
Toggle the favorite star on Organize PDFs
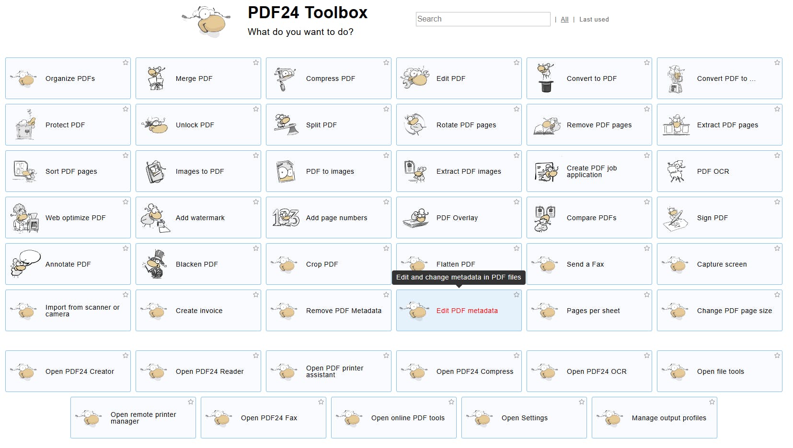126,62
